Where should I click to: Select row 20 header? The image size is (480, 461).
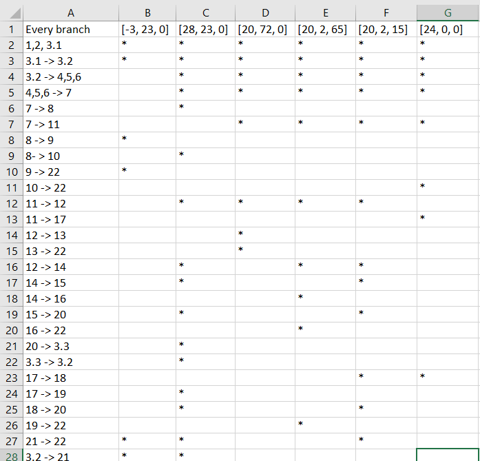(x=12, y=331)
